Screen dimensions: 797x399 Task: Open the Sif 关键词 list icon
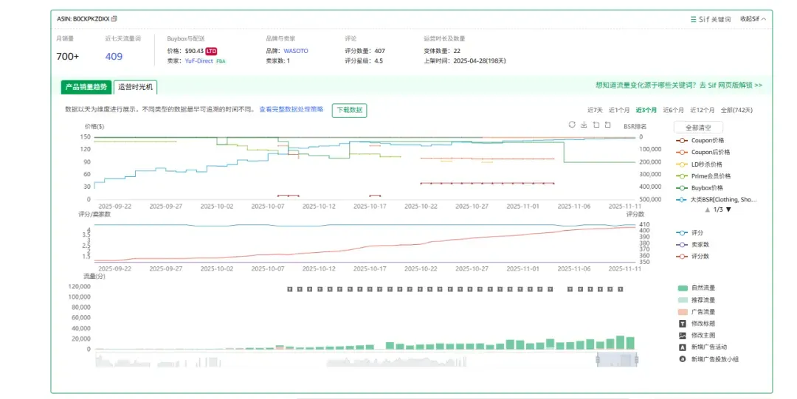[693, 19]
